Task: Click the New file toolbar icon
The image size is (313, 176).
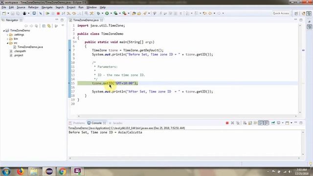Action: tap(4, 13)
